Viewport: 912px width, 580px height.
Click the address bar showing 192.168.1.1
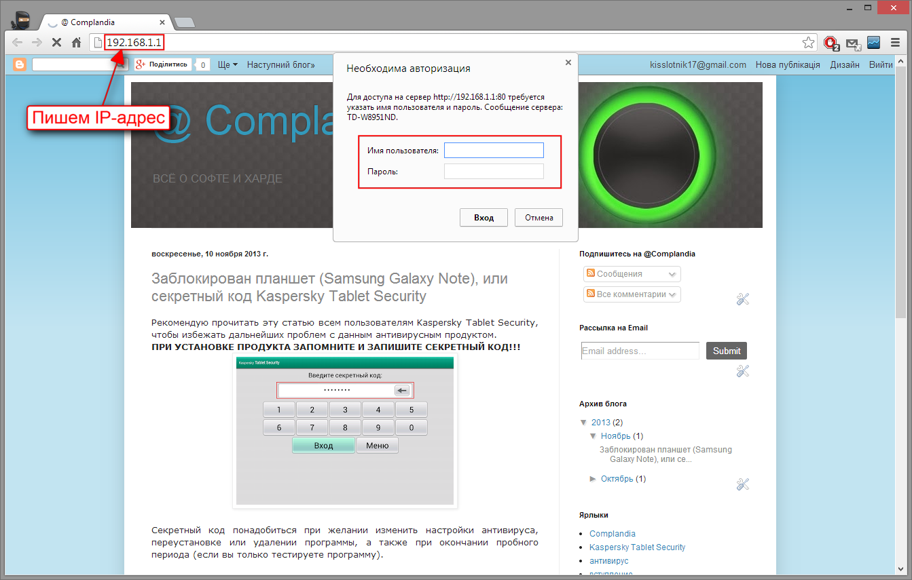(452, 43)
